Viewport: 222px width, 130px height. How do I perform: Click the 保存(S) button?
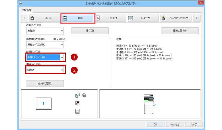click(90, 31)
